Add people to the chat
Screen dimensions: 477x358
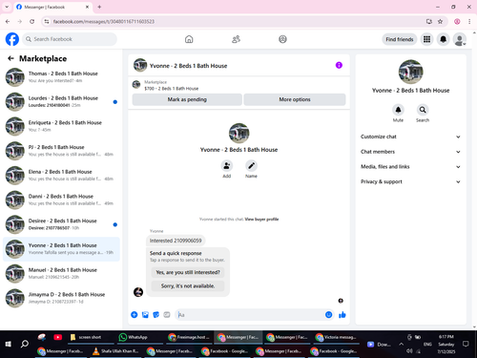[227, 166]
